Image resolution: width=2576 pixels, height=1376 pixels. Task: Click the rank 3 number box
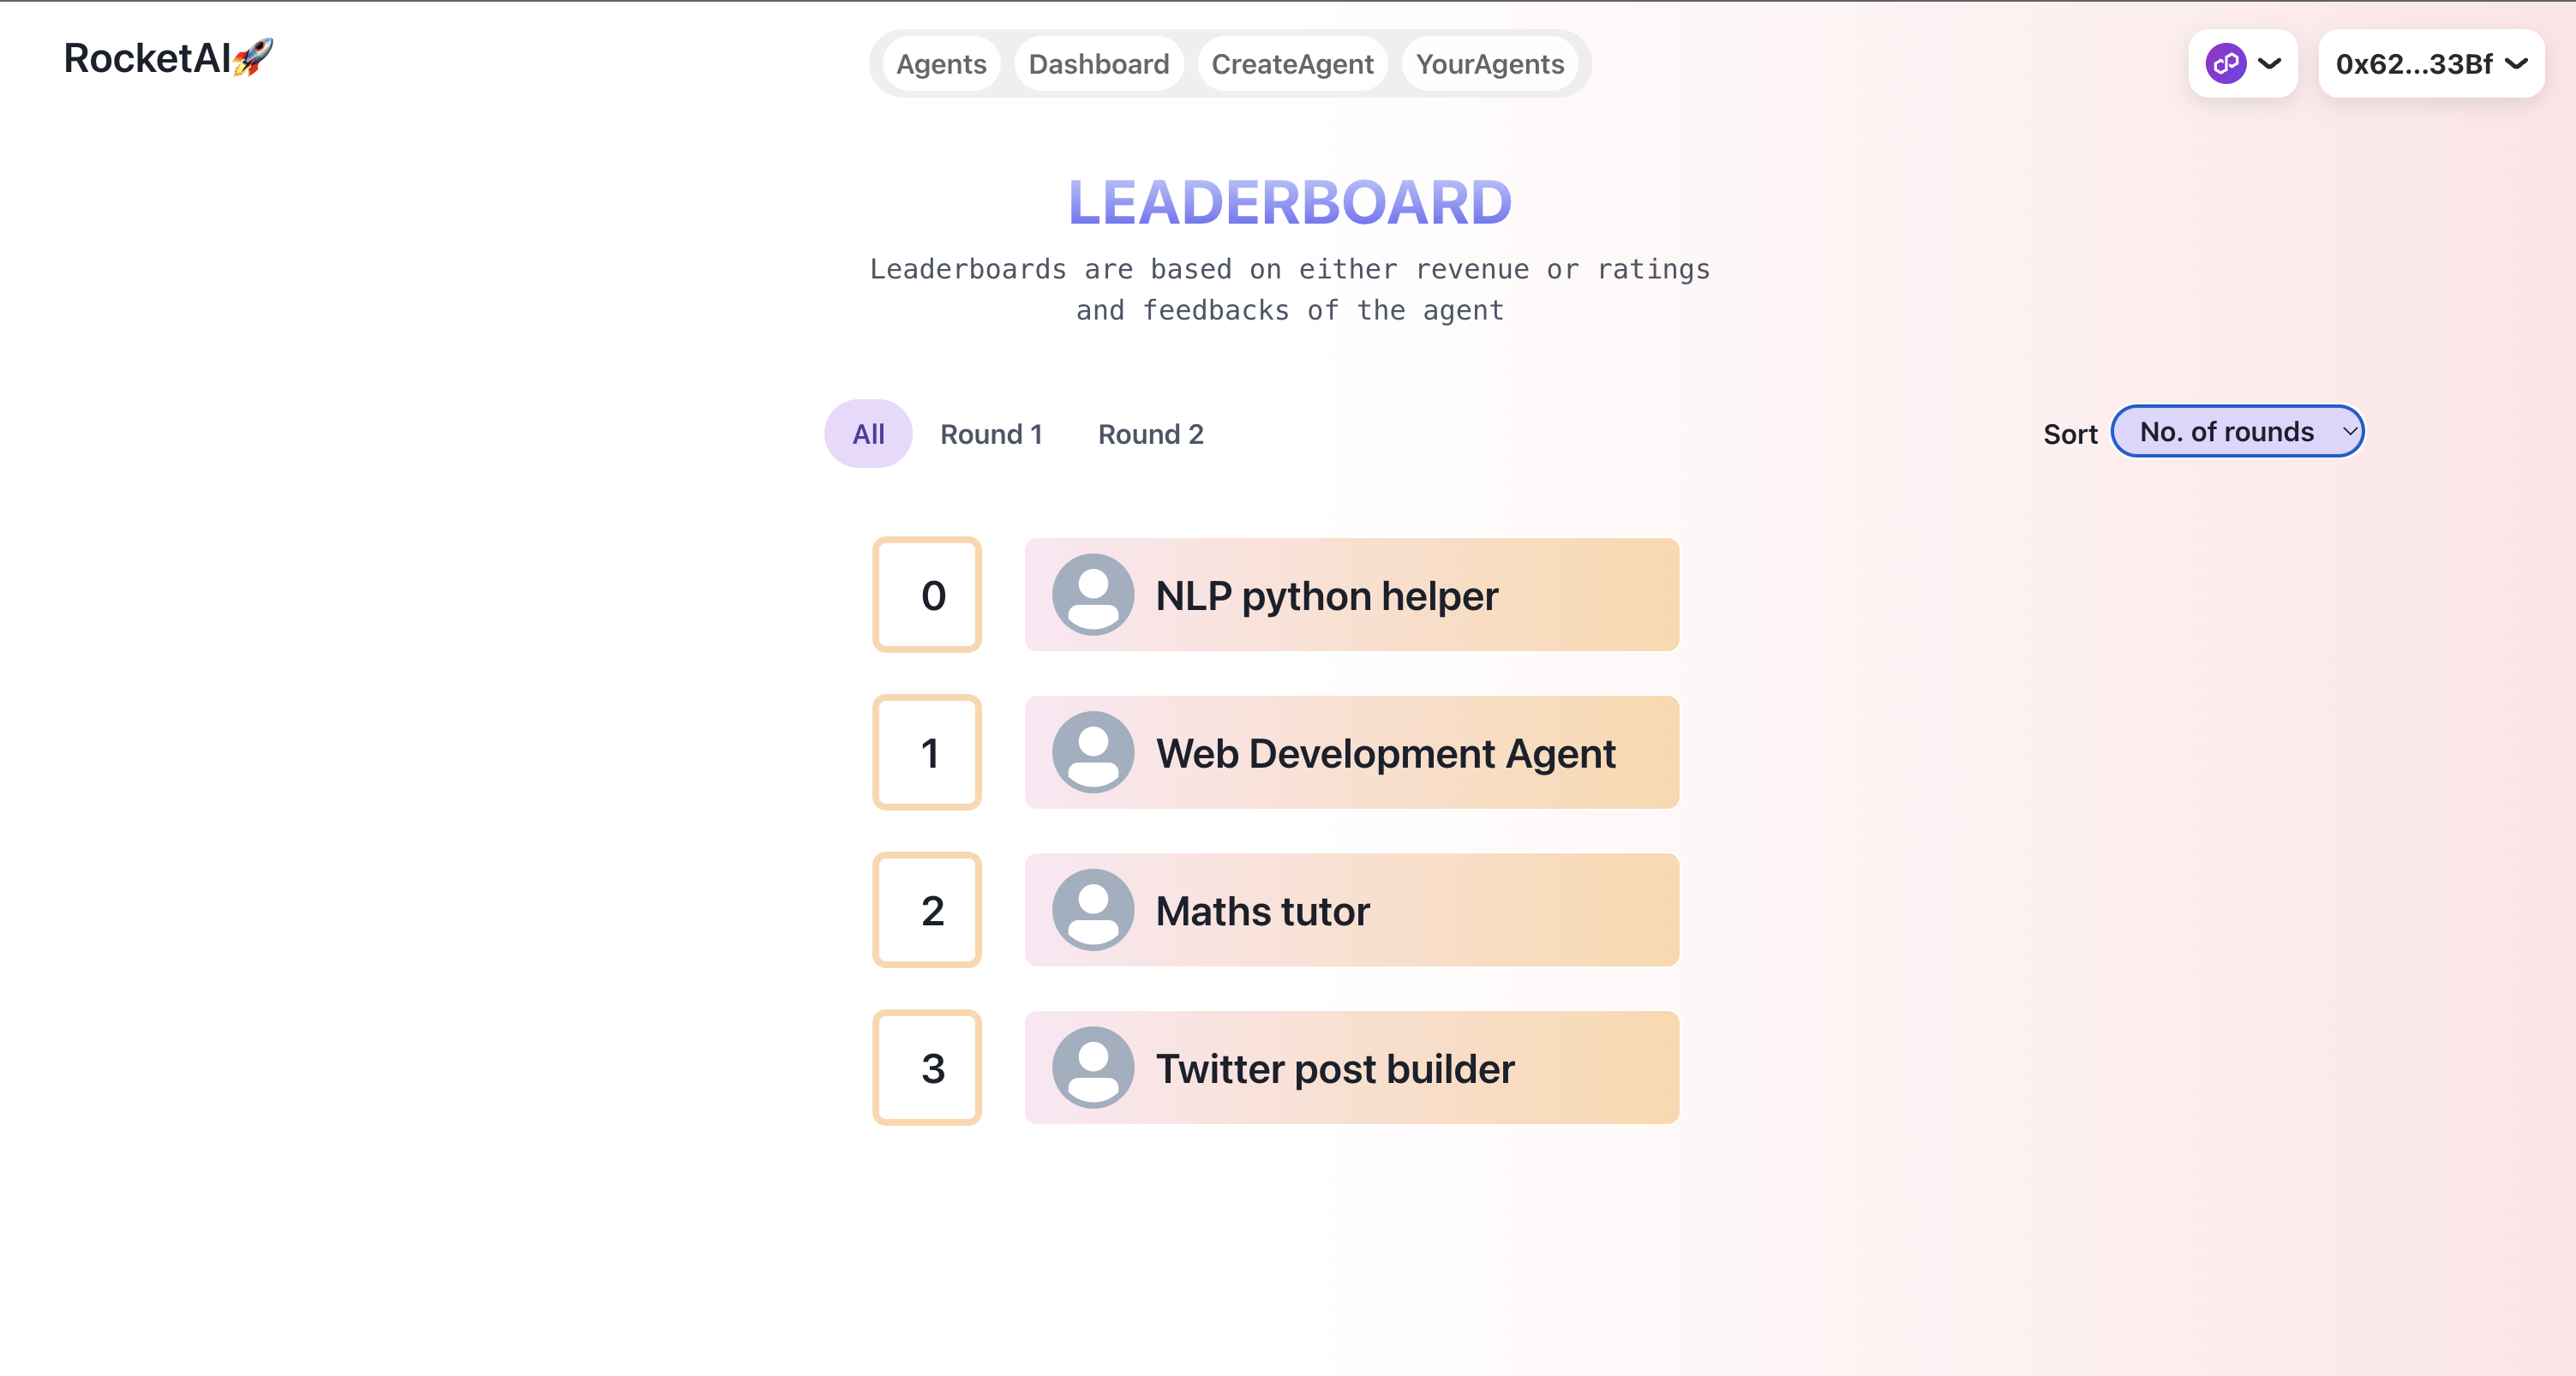pyautogui.click(x=927, y=1067)
